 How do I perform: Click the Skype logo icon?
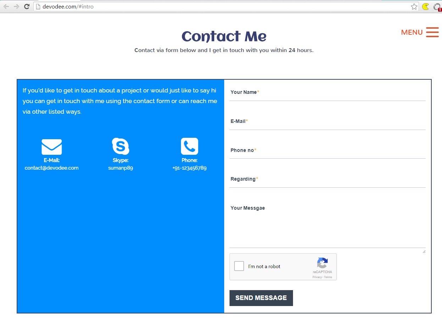tap(121, 146)
